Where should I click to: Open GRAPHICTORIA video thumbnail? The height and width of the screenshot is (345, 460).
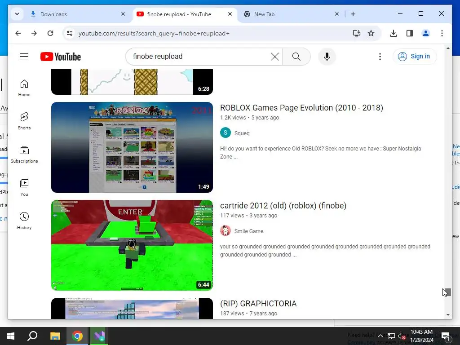tap(132, 308)
